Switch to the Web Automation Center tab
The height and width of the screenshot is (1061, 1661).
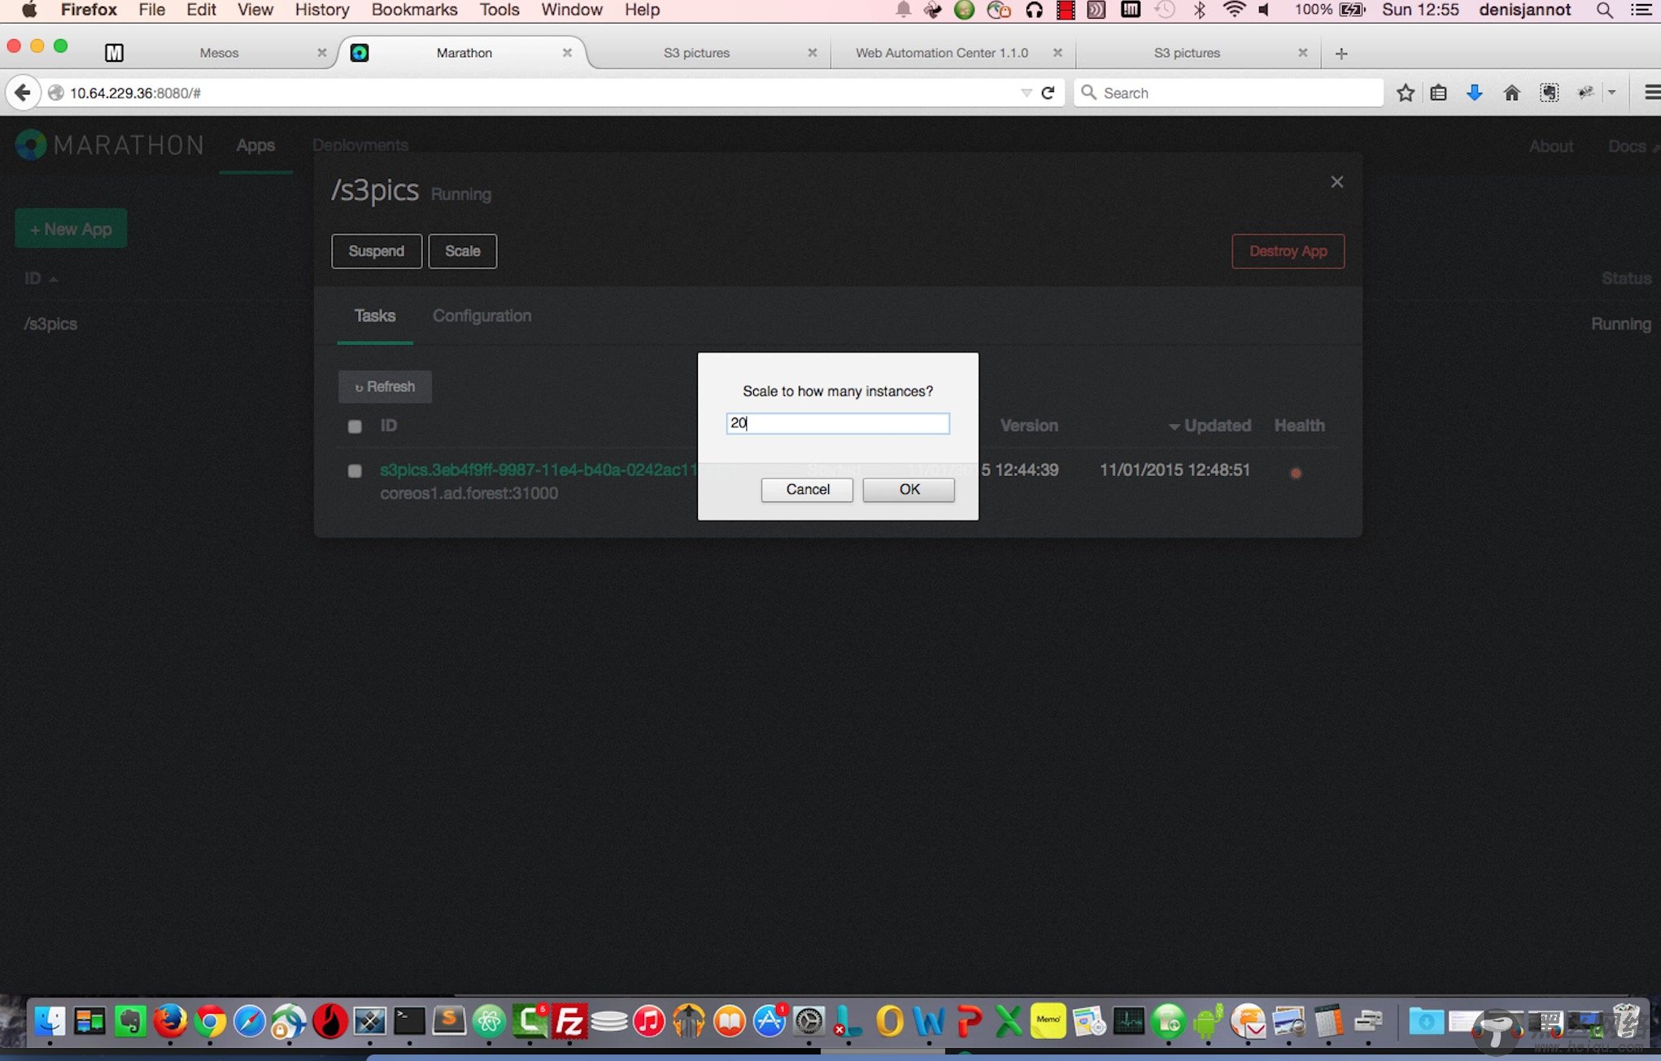[x=942, y=53]
